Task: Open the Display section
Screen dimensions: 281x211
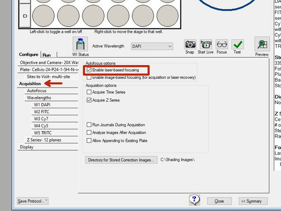Action: click(48, 147)
